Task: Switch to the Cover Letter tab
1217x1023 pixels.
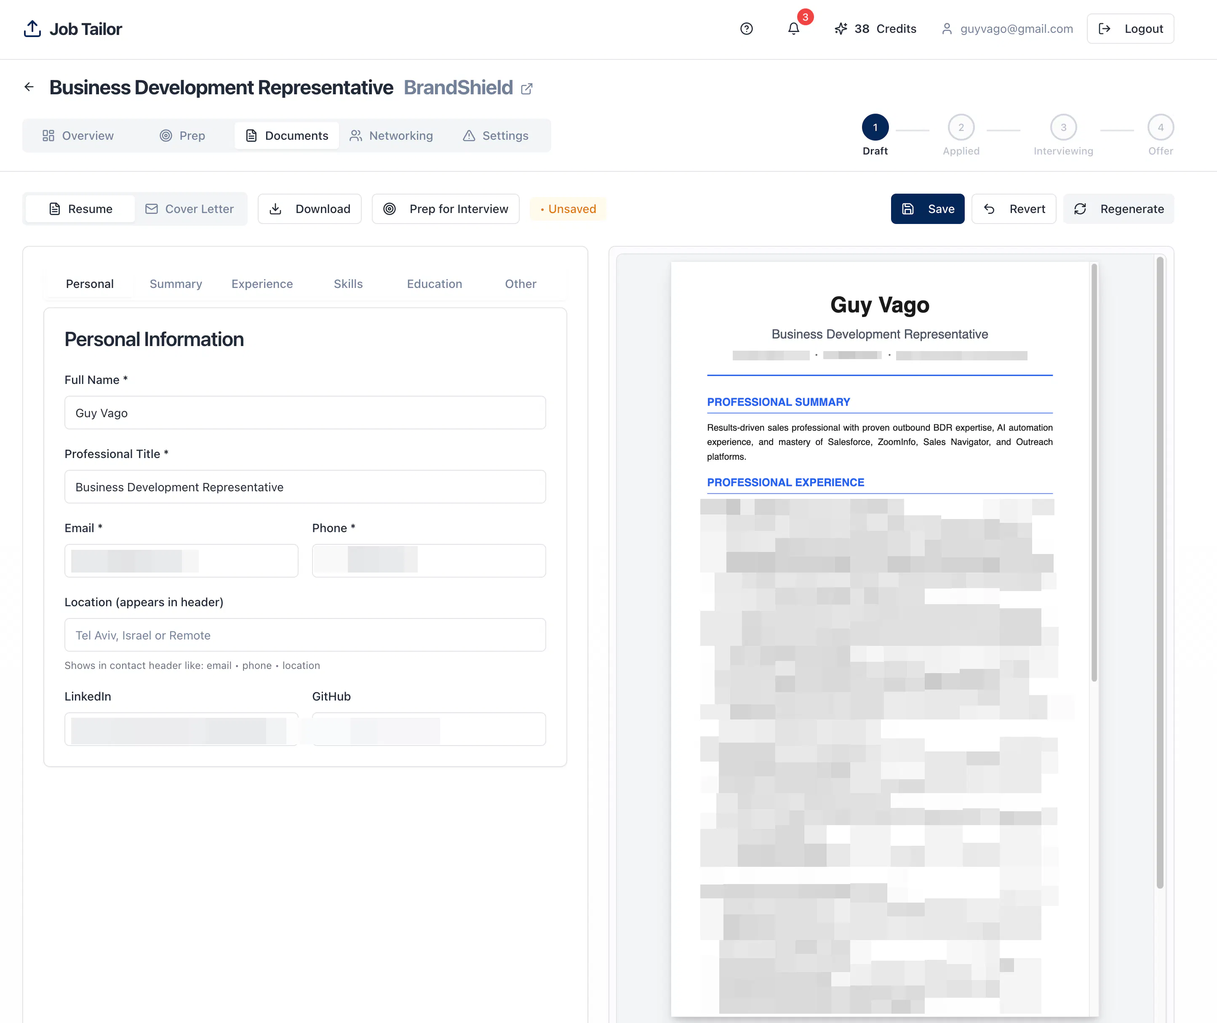Action: pos(189,209)
